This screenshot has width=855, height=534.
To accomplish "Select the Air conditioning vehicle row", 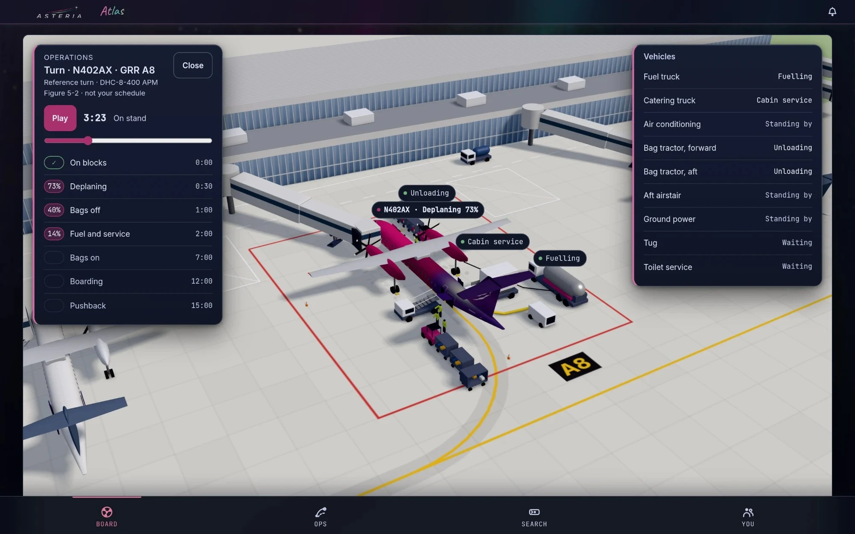I will pos(728,124).
